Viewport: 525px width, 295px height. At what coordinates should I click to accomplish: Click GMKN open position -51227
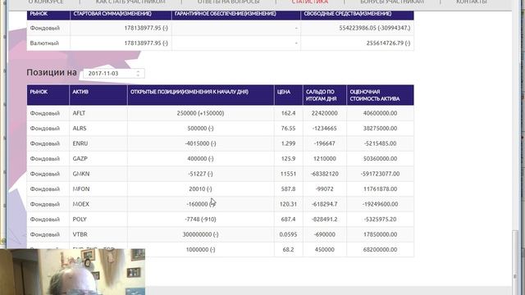point(200,174)
